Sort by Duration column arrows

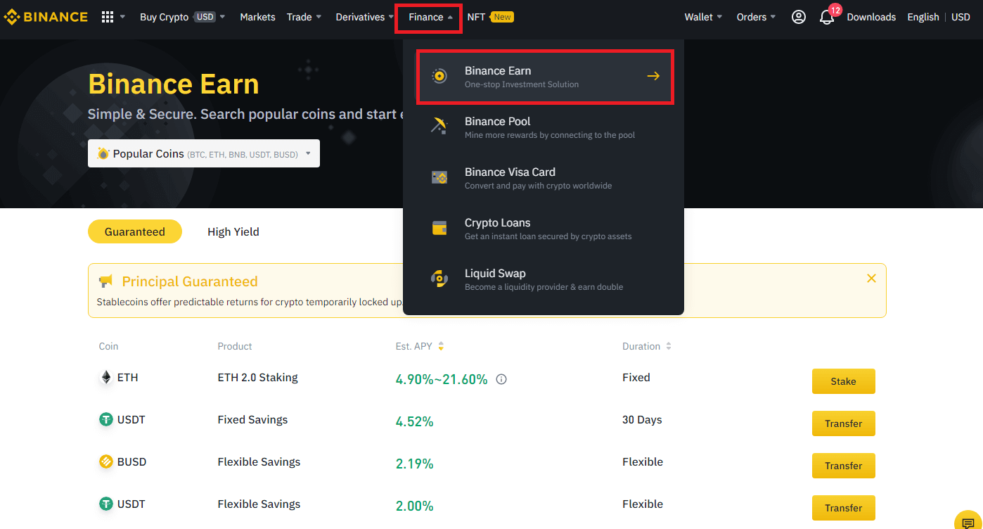[669, 346]
